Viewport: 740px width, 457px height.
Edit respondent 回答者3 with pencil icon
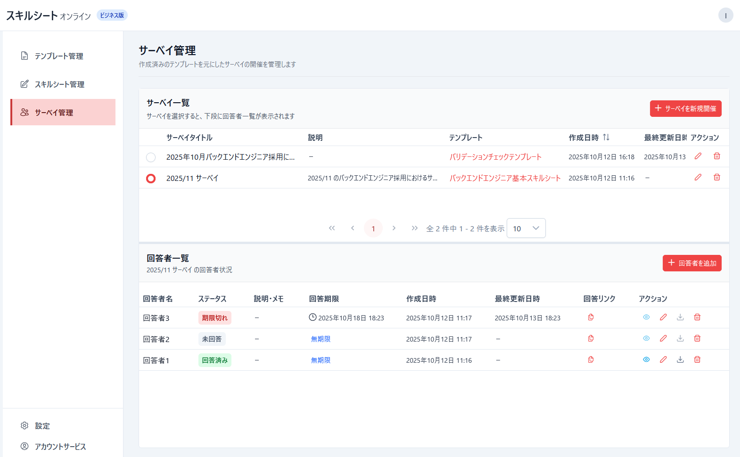[663, 317]
